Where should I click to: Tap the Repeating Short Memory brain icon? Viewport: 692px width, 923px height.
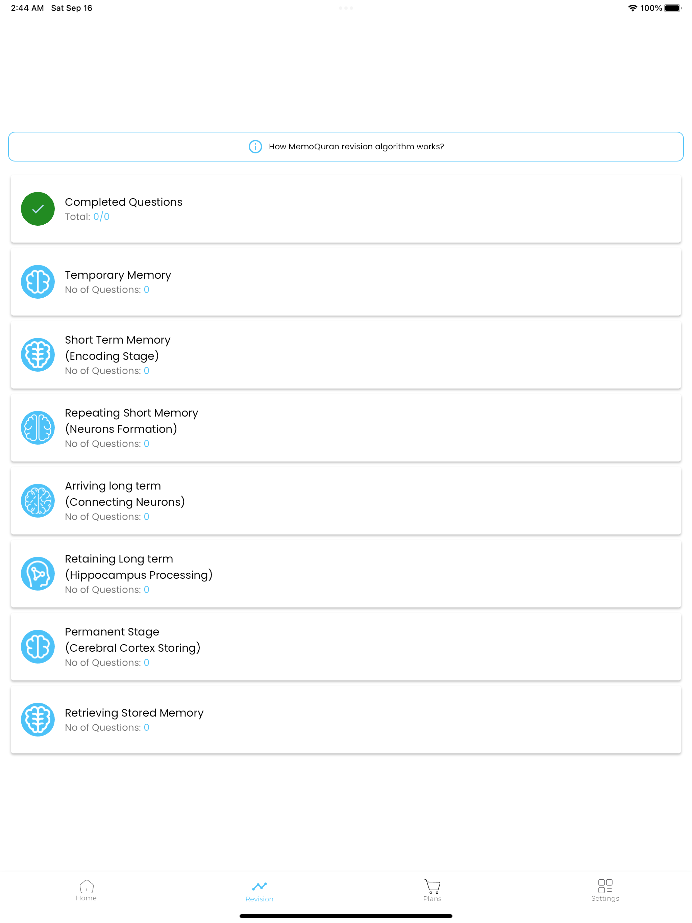38,428
